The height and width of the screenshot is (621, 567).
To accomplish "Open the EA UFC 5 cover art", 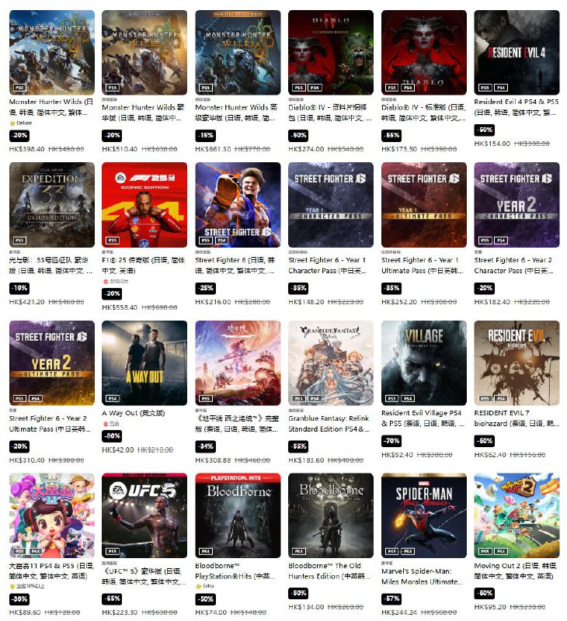I will pyautogui.click(x=144, y=515).
